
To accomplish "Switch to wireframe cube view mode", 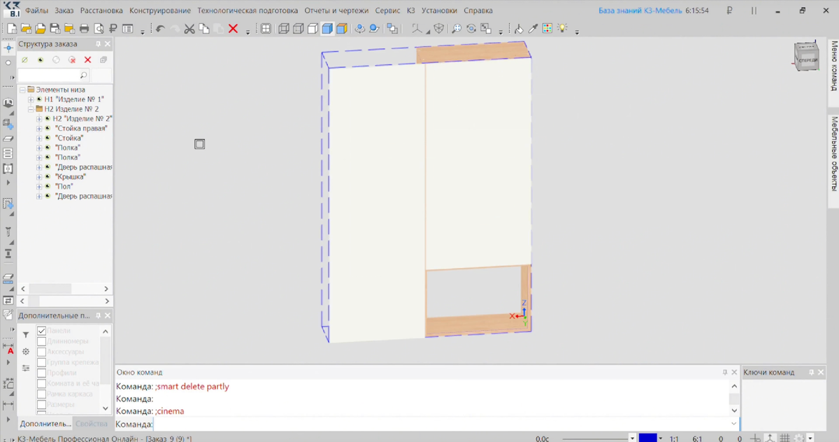I will coord(283,29).
